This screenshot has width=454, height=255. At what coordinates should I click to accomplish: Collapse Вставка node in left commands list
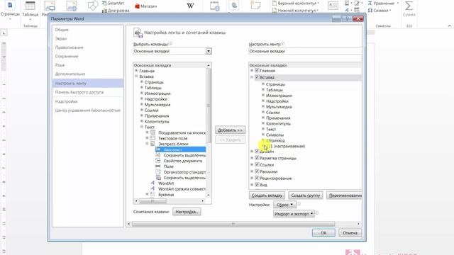(x=136, y=76)
